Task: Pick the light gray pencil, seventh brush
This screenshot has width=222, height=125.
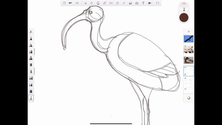Action: (x=31, y=71)
